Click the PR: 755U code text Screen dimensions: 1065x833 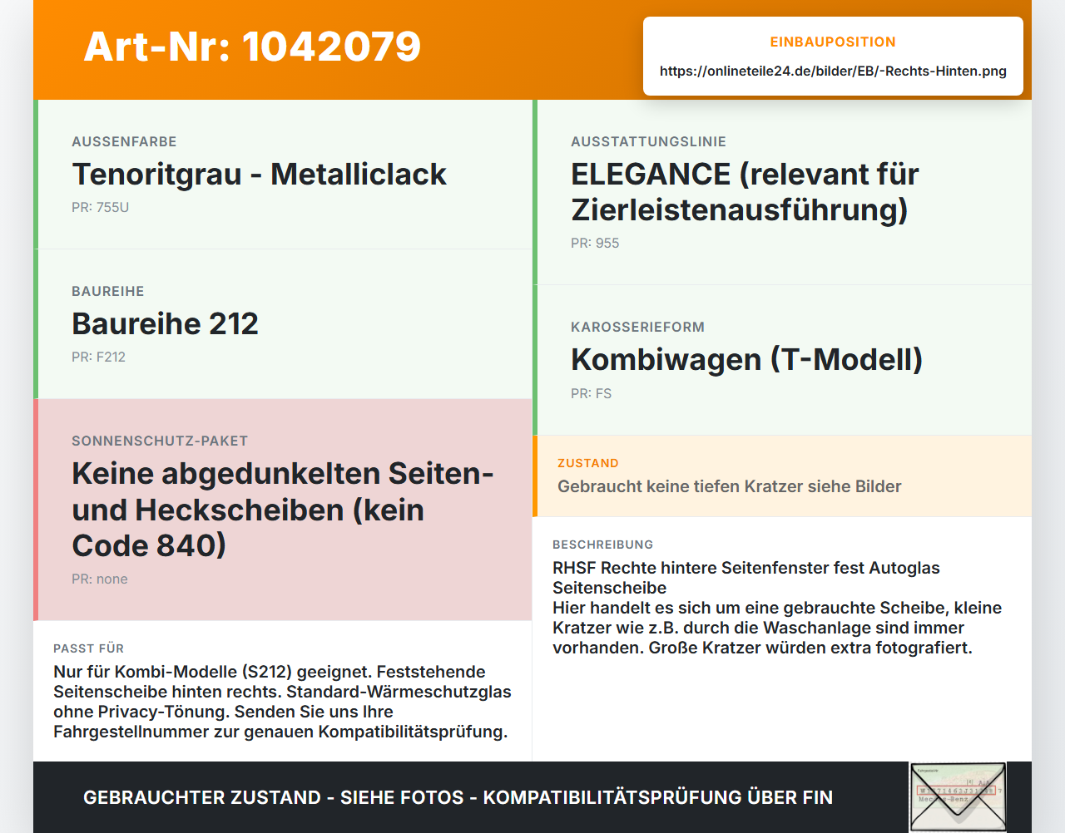(101, 208)
